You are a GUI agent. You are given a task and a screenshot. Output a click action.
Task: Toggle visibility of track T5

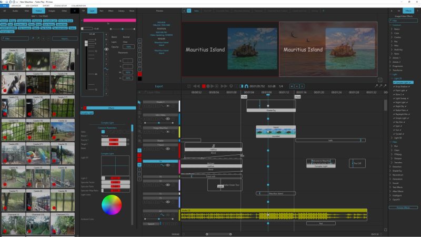[x=168, y=202]
